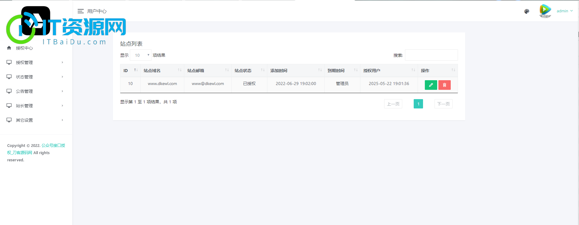Click the monitor icon beside 其它设置
Viewport: 579px width, 225px height.
[9, 120]
